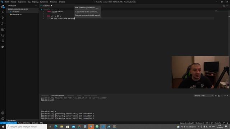The image size is (230, 129).
Task: Change Dockerfile language mode in status bar
Action: point(218,123)
